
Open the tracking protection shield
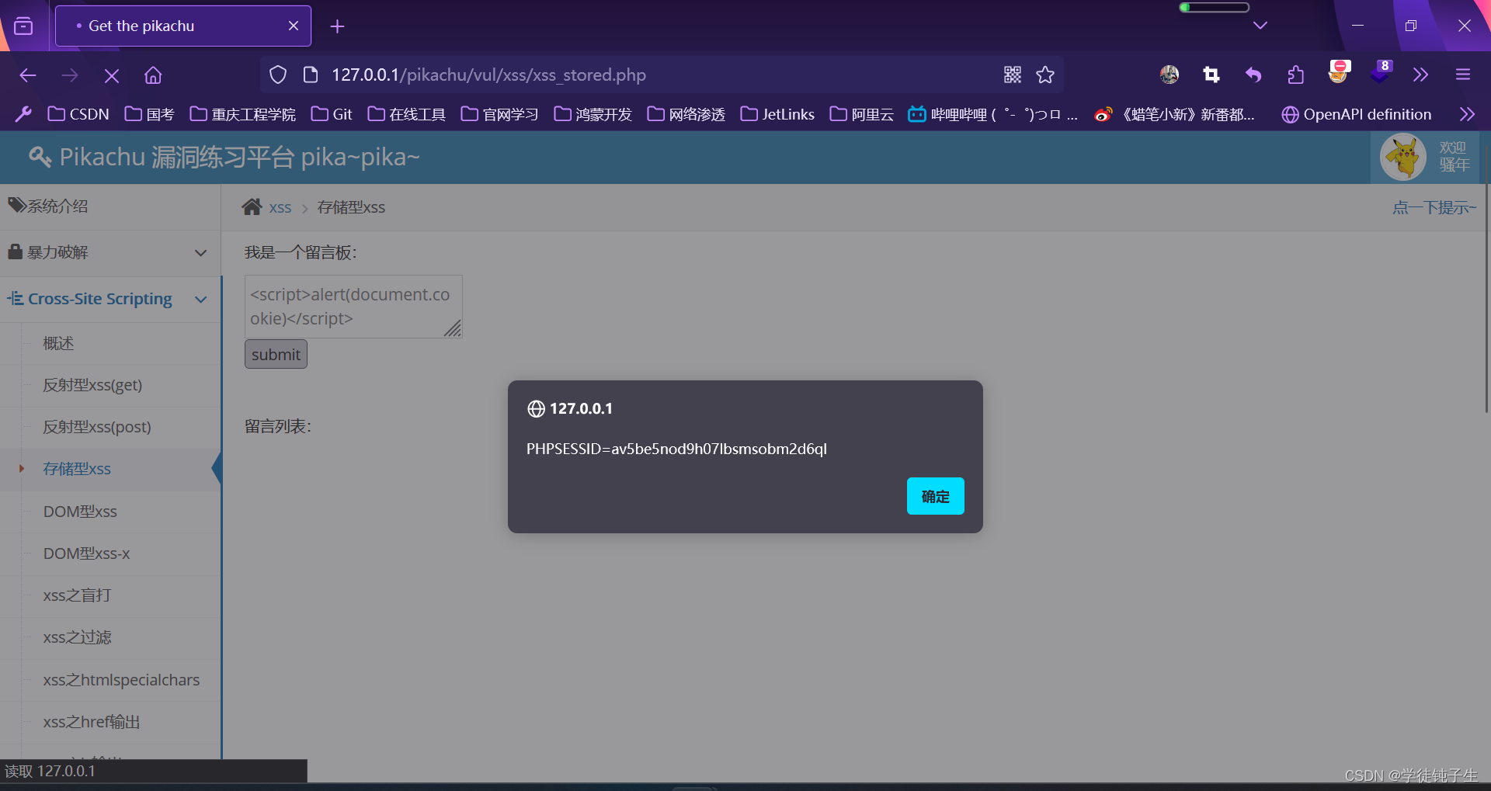click(278, 75)
